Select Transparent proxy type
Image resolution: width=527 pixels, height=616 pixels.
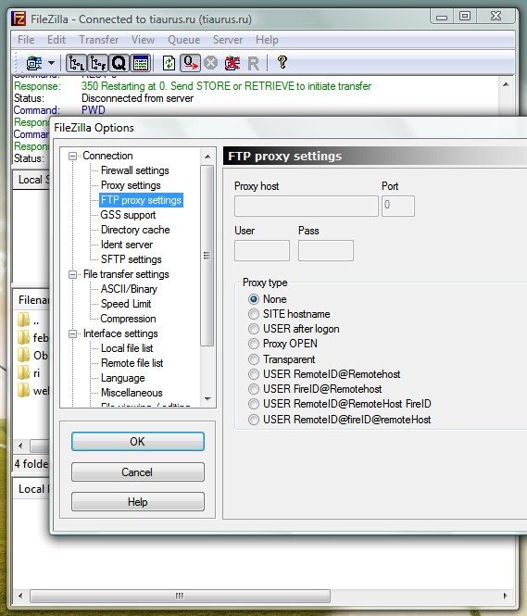pyautogui.click(x=254, y=359)
